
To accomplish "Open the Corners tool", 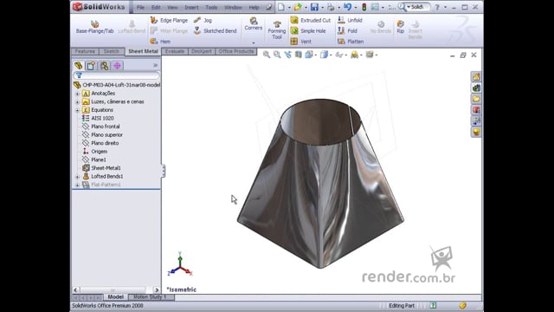I will (x=254, y=23).
